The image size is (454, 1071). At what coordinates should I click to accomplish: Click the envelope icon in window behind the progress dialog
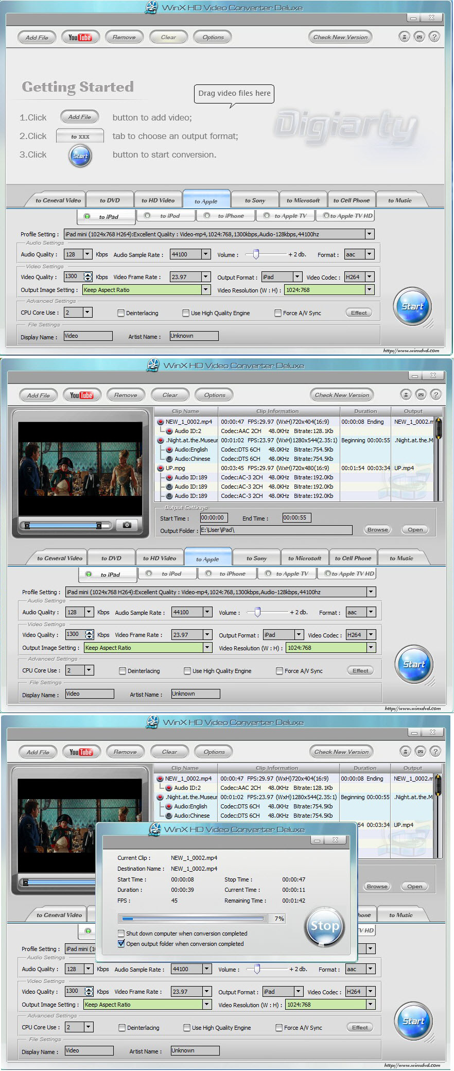coord(421,752)
